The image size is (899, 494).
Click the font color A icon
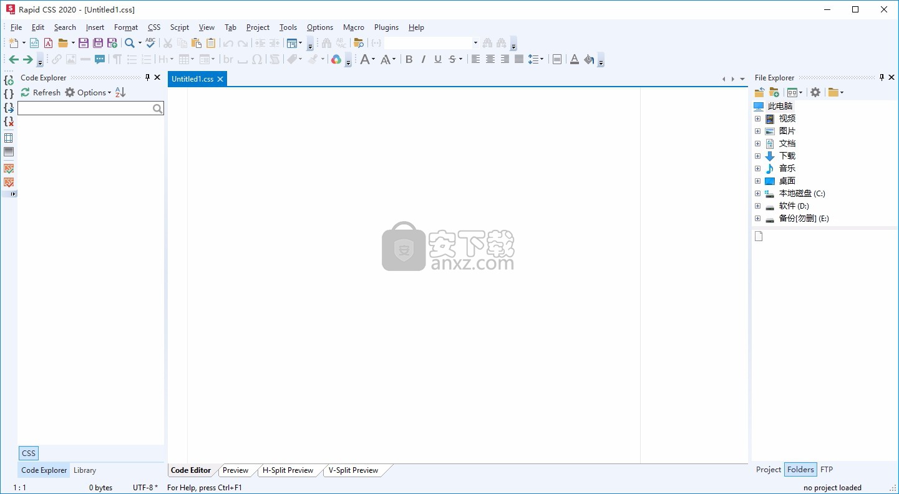575,59
